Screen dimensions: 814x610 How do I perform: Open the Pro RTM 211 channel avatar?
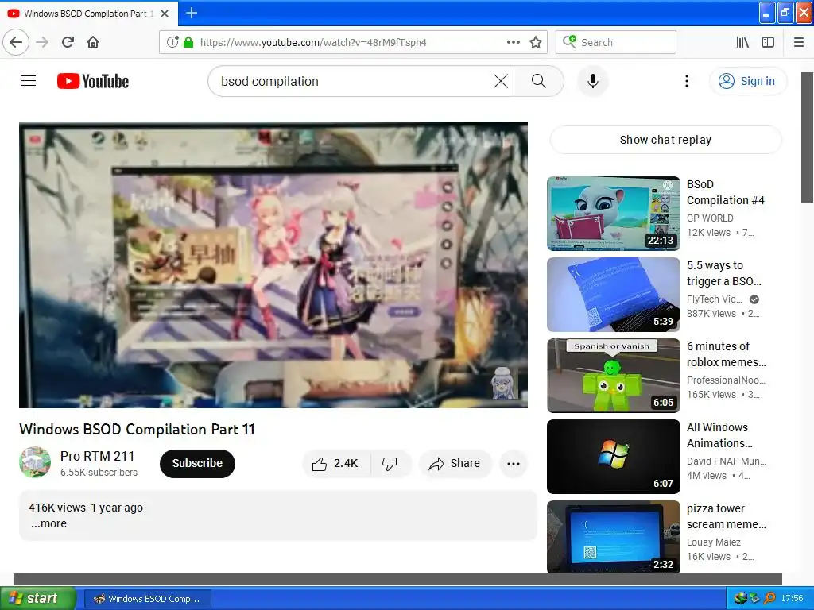coord(35,462)
